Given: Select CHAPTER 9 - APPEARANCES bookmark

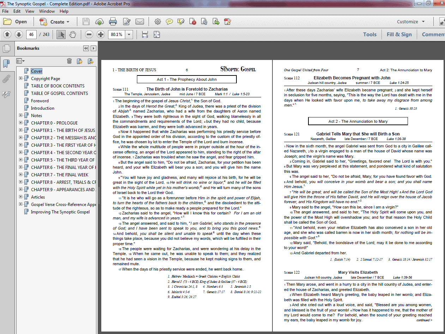Looking at the screenshot, I should (x=63, y=190).
